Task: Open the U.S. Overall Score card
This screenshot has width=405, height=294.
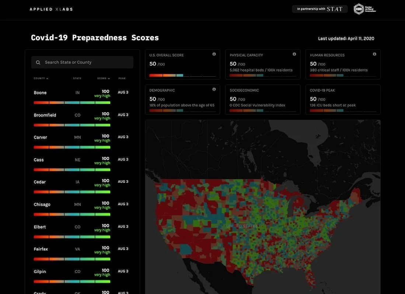Action: coord(182,64)
